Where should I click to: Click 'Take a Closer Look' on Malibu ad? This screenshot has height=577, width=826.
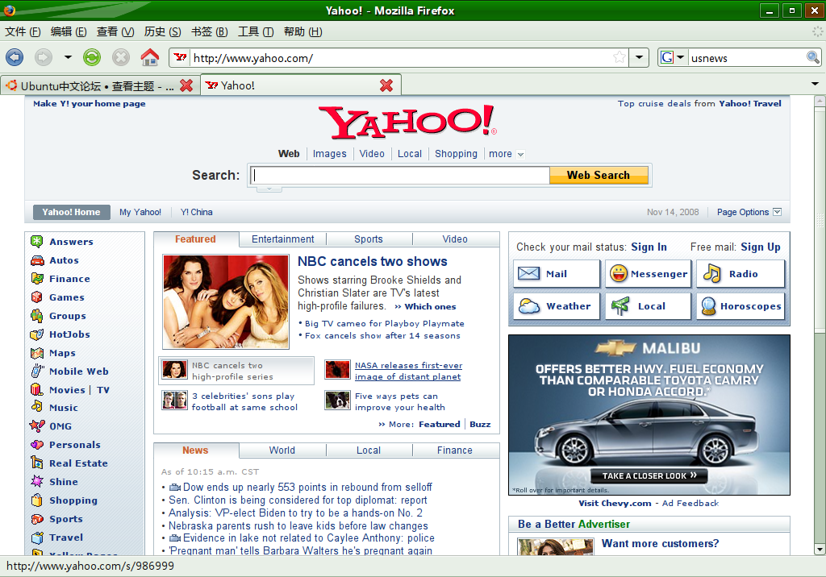click(649, 476)
